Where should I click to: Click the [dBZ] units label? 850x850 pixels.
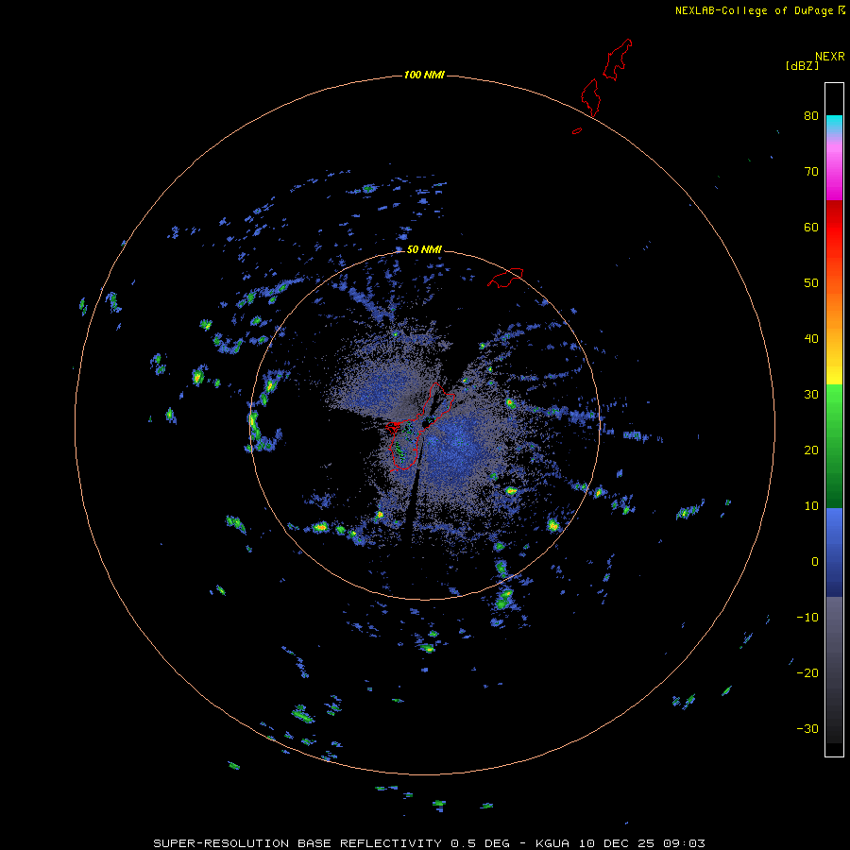click(x=802, y=65)
